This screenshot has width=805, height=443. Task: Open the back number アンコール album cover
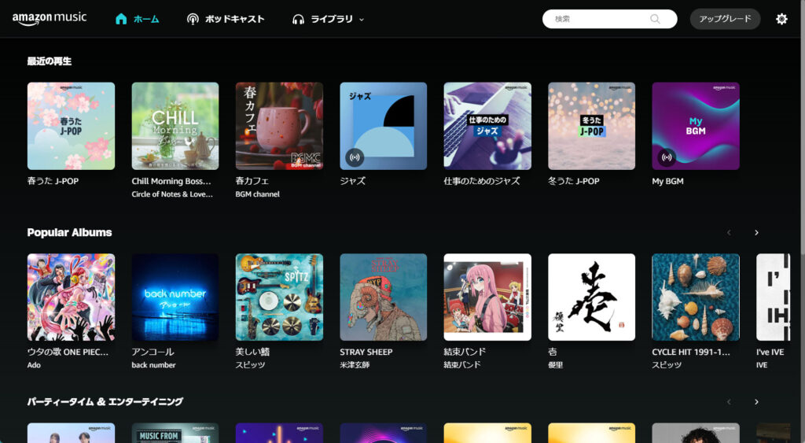(x=175, y=297)
